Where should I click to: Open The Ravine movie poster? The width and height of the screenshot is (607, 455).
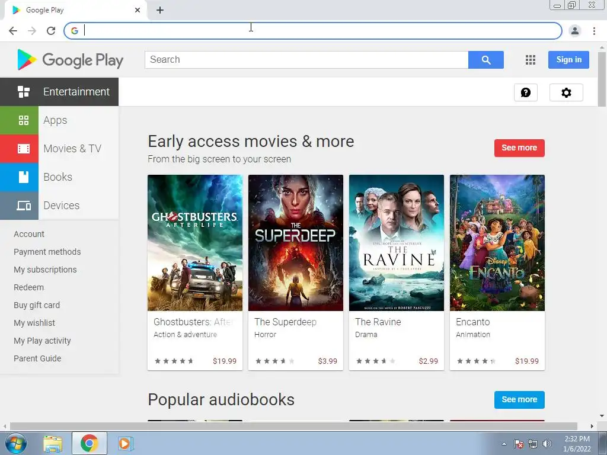point(397,243)
